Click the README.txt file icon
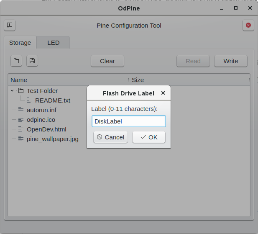The width and height of the screenshot is (258, 234). (29, 100)
